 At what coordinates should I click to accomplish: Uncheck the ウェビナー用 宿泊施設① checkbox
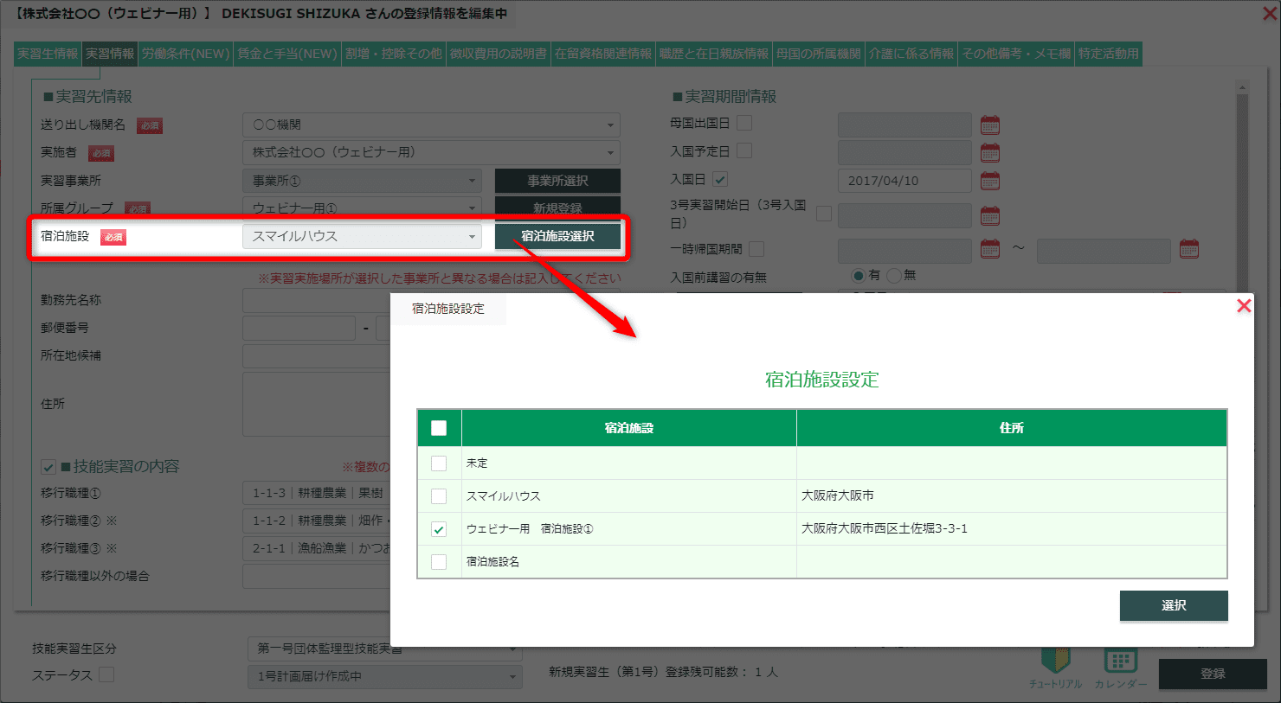pos(439,529)
